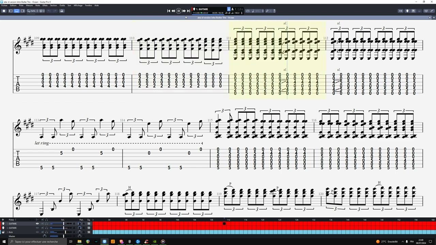
Task: Click the undo arrow icon
Action: [x=49, y=11]
